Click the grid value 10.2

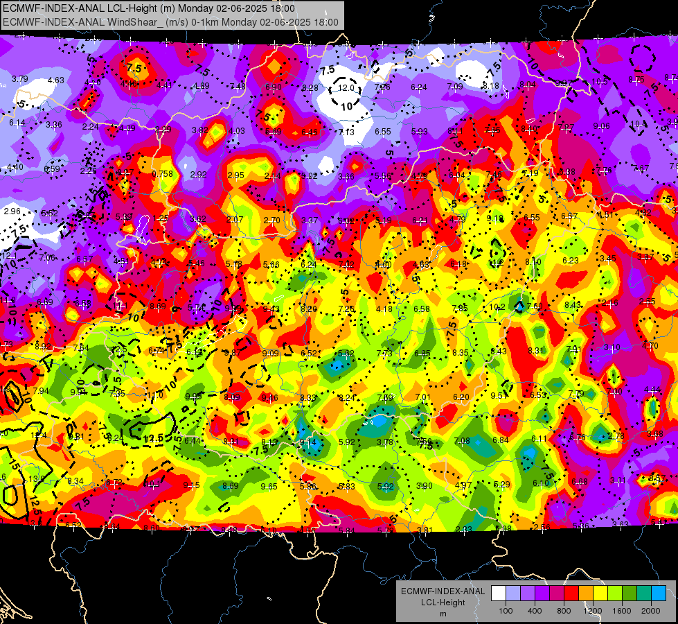(497, 306)
